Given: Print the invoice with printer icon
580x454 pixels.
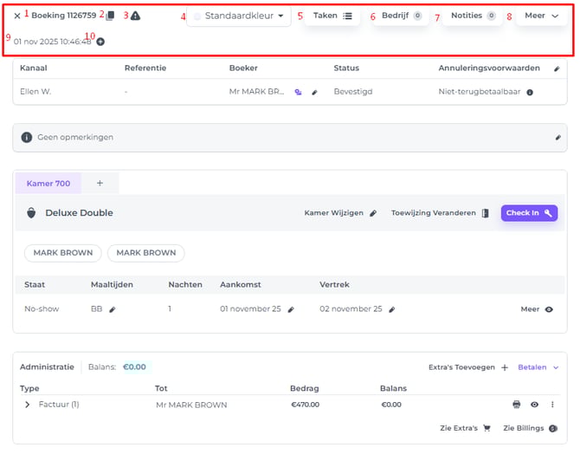Looking at the screenshot, I should point(517,405).
